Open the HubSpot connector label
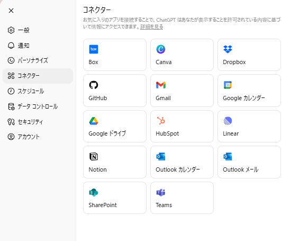282x241 pixels. (x=167, y=133)
